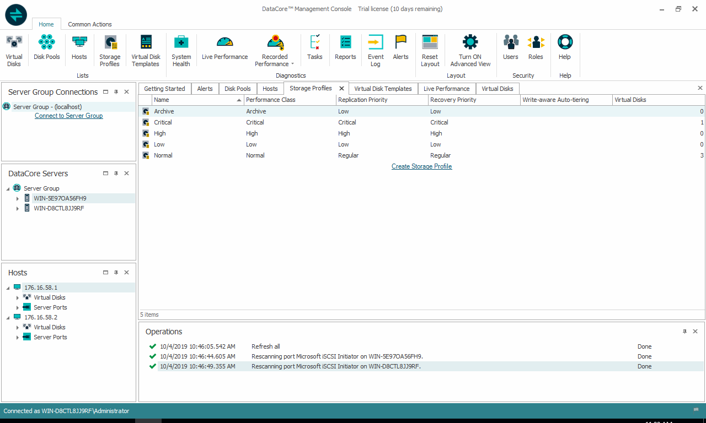Open Tasks in the ribbon
The height and width of the screenshot is (423, 706).
pyautogui.click(x=315, y=47)
